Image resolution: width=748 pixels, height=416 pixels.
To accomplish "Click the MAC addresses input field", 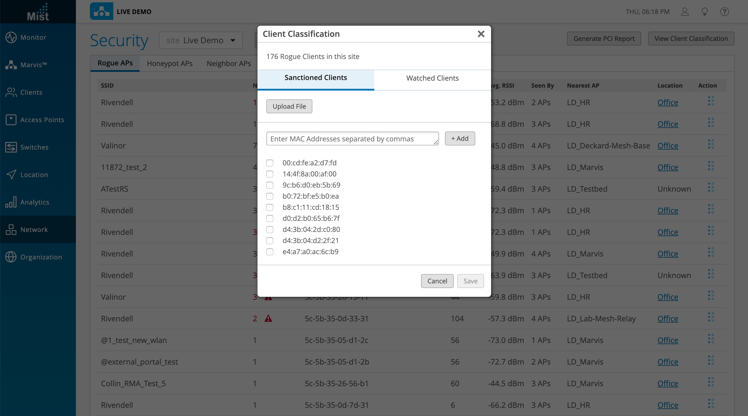I will [x=352, y=139].
